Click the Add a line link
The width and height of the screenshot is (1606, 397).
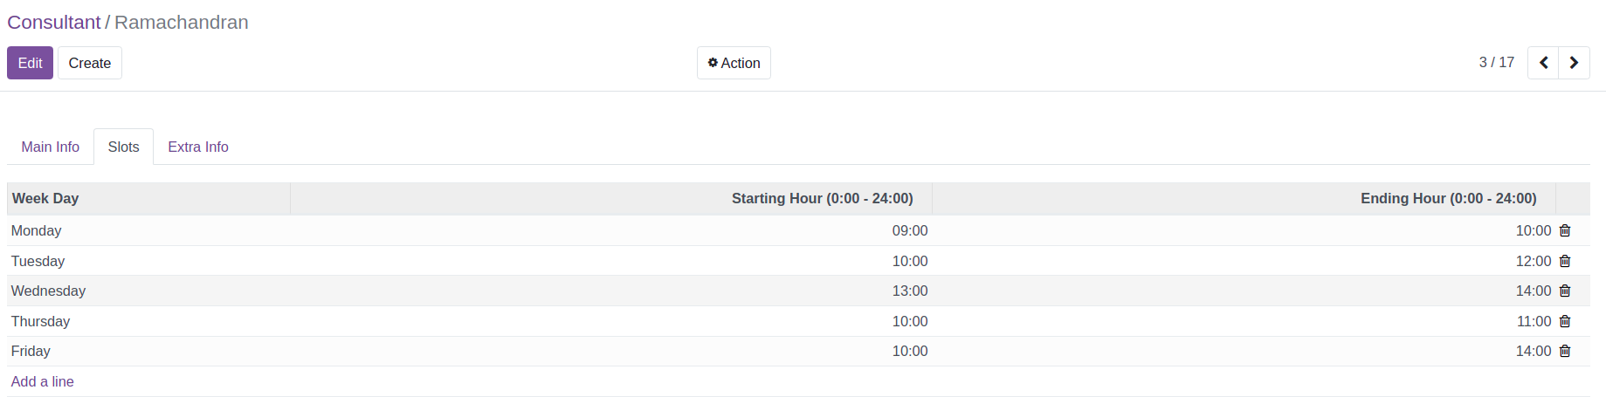[x=42, y=381]
